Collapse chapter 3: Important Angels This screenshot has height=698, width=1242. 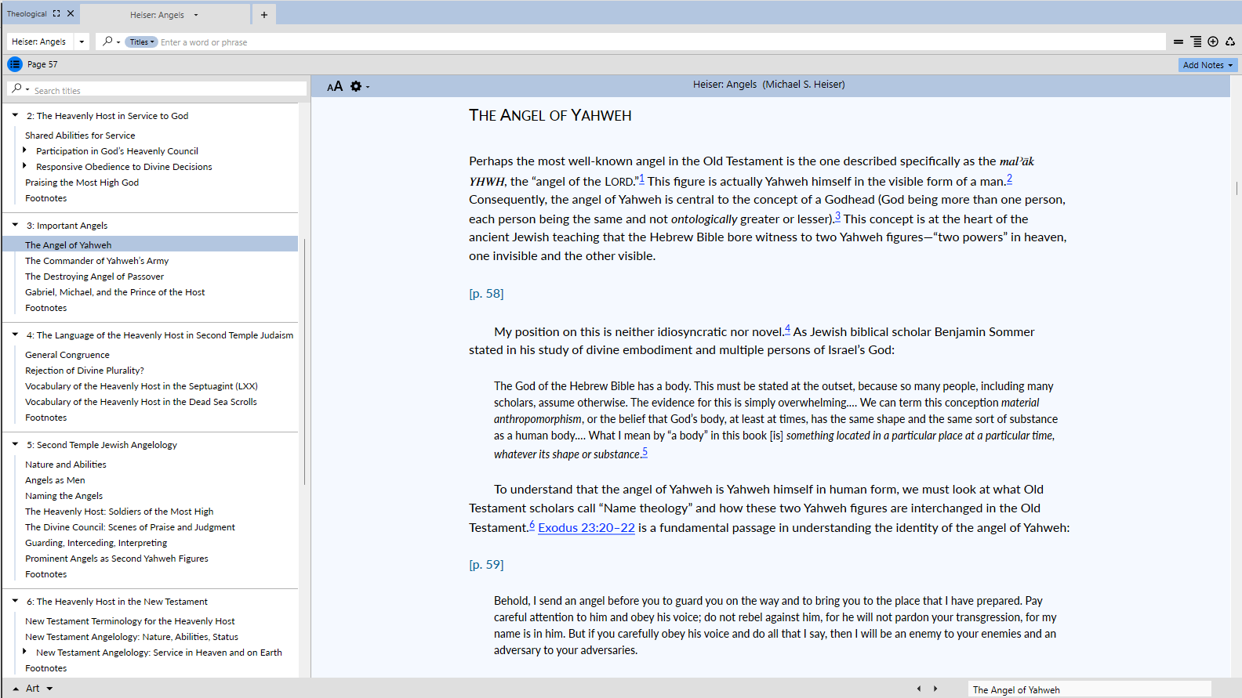(15, 225)
